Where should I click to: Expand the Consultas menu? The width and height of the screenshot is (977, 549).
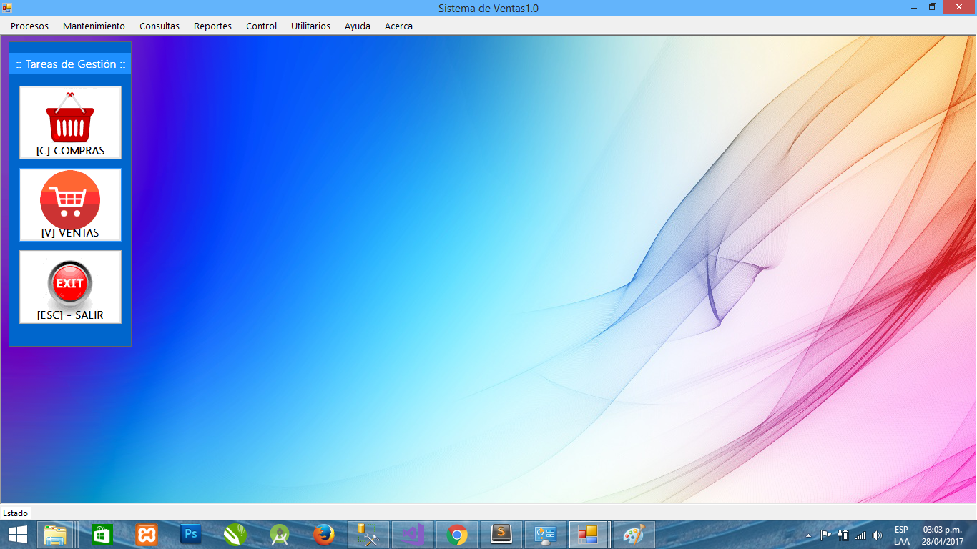click(159, 26)
